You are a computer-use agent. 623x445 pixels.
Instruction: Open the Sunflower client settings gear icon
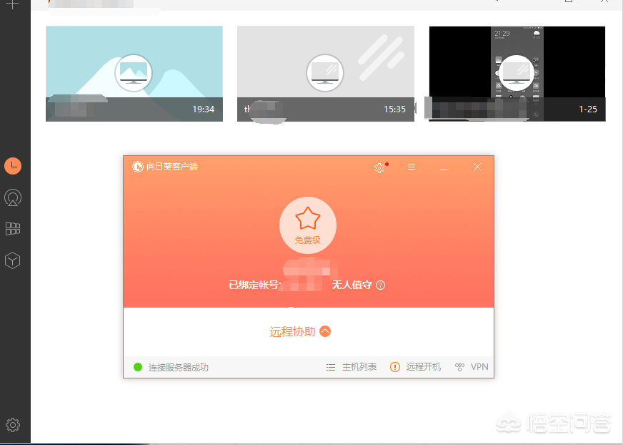(379, 167)
